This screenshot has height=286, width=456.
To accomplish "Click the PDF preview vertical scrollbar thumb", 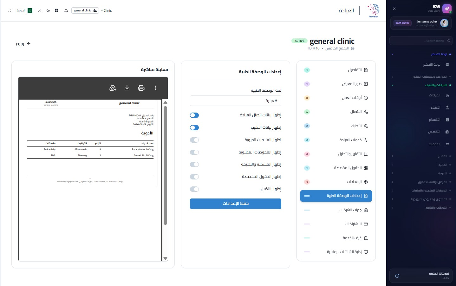I will coord(165,165).
